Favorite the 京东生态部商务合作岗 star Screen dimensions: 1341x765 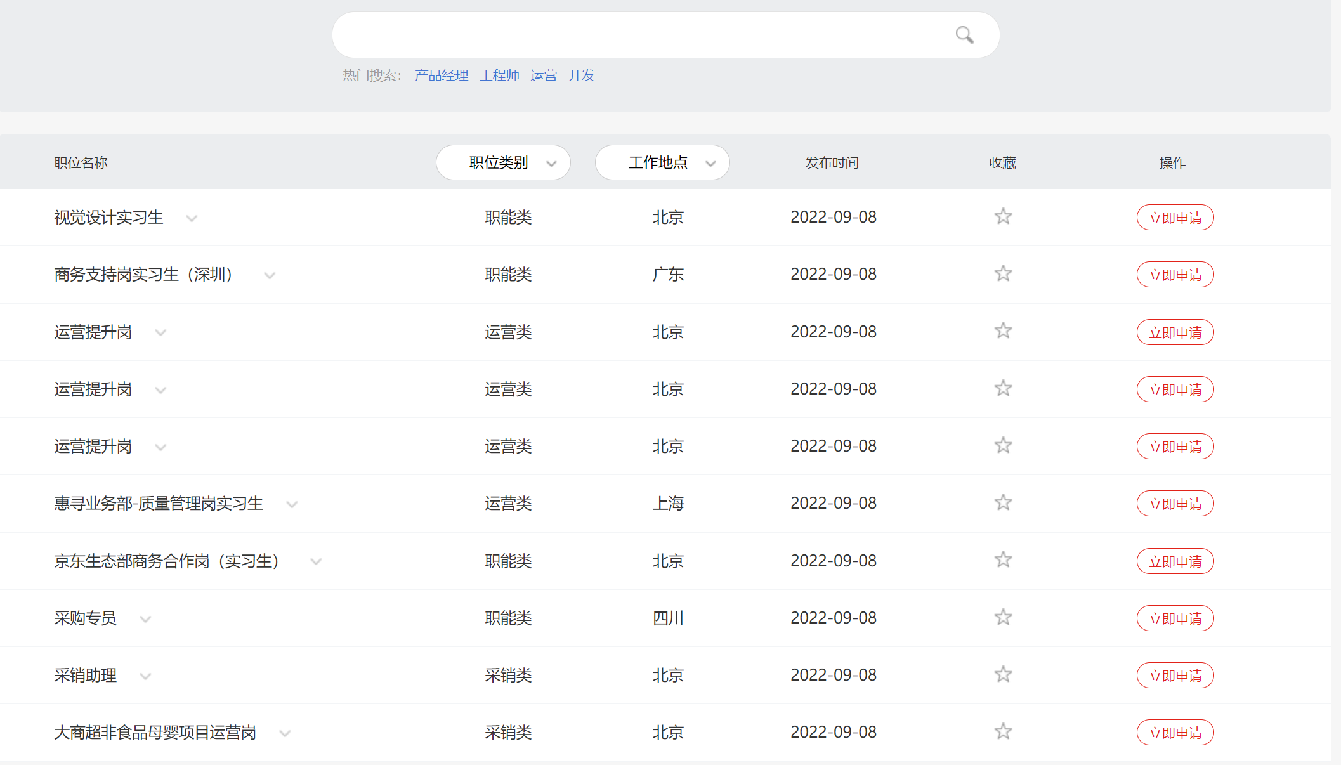point(1003,559)
